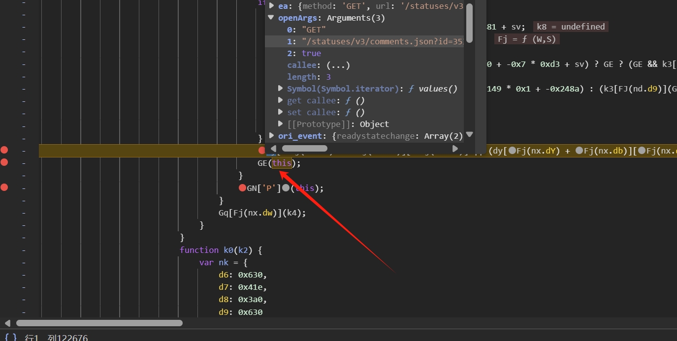Click the popup's scroll-down arrow
Image resolution: width=677 pixels, height=341 pixels.
469,134
